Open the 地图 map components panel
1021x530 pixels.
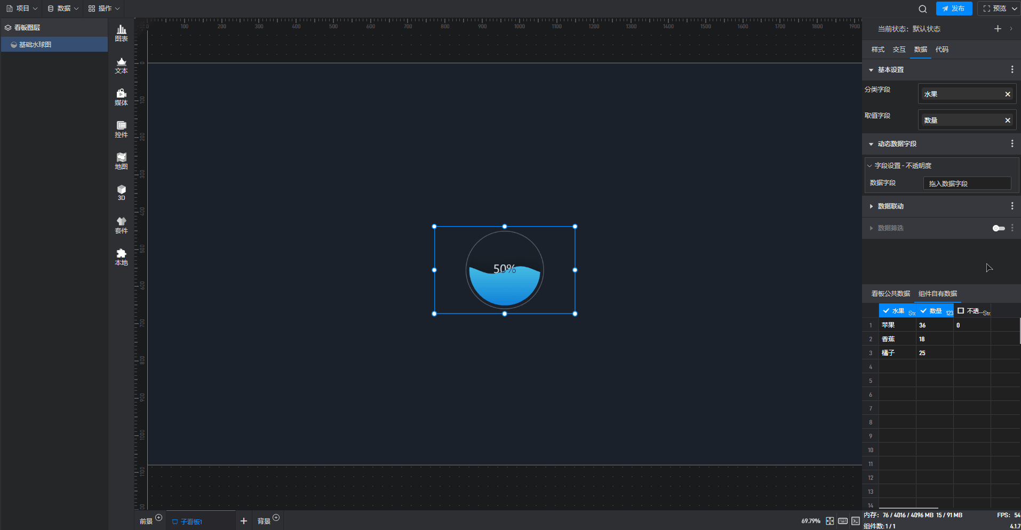(121, 161)
